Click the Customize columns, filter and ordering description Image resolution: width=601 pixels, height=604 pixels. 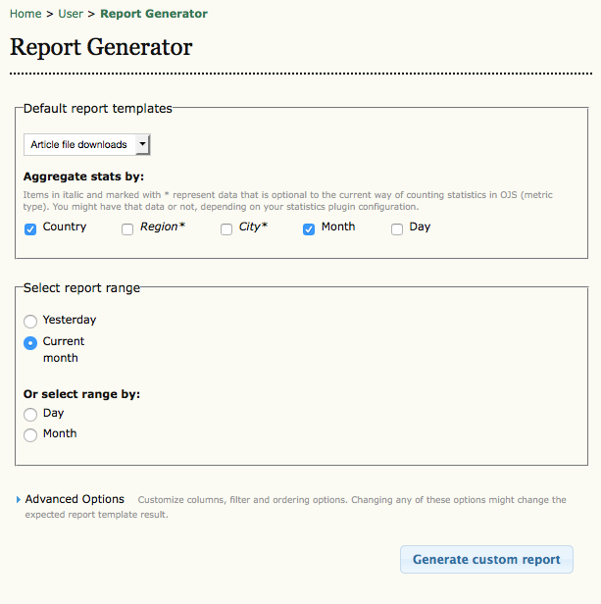point(295,507)
